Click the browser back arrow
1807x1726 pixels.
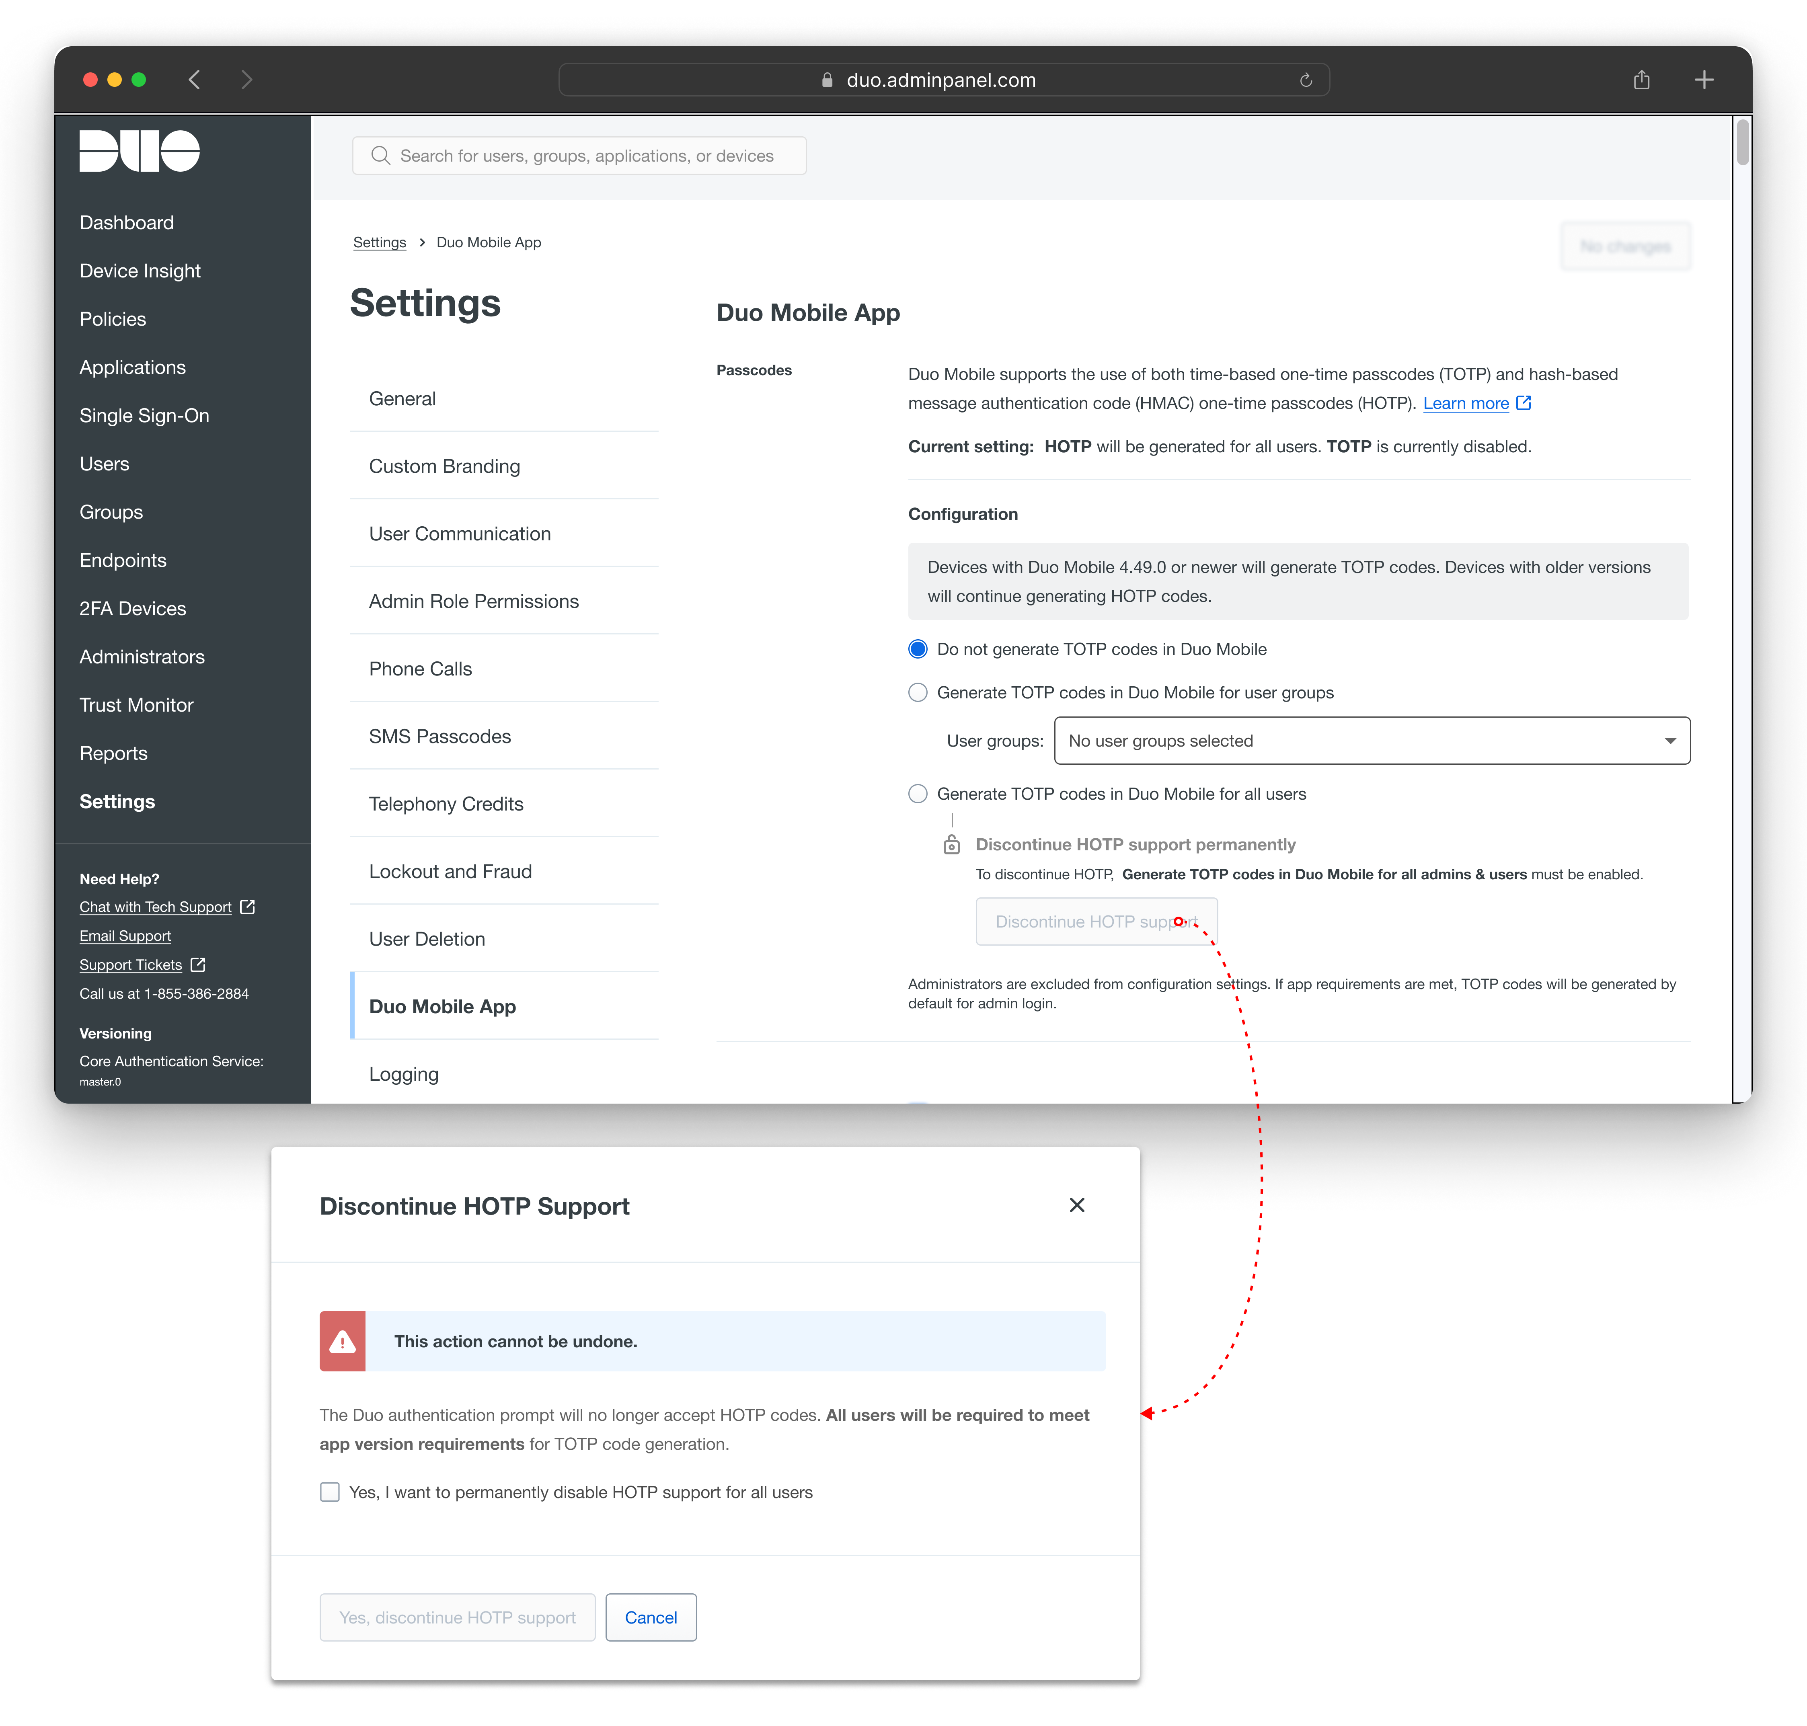pos(194,80)
